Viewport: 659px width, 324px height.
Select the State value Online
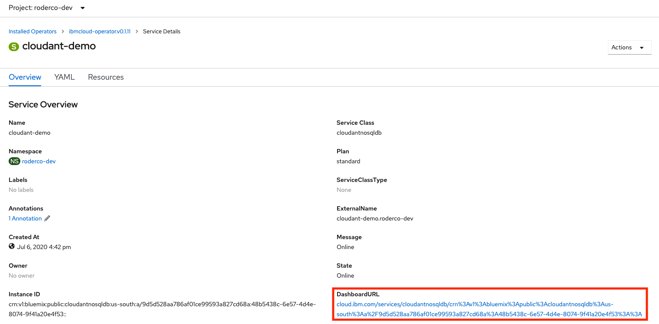[x=345, y=275]
